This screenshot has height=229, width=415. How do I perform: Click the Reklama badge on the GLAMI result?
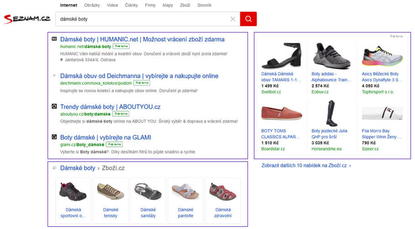pos(114,144)
